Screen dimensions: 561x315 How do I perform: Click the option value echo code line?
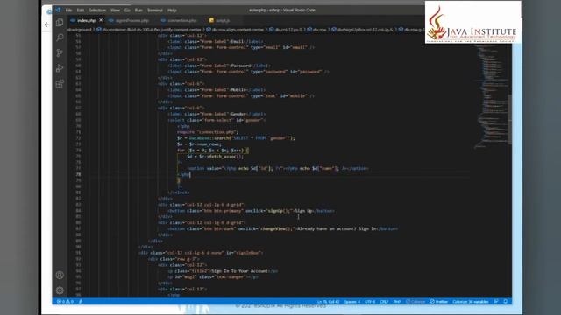coord(277,168)
